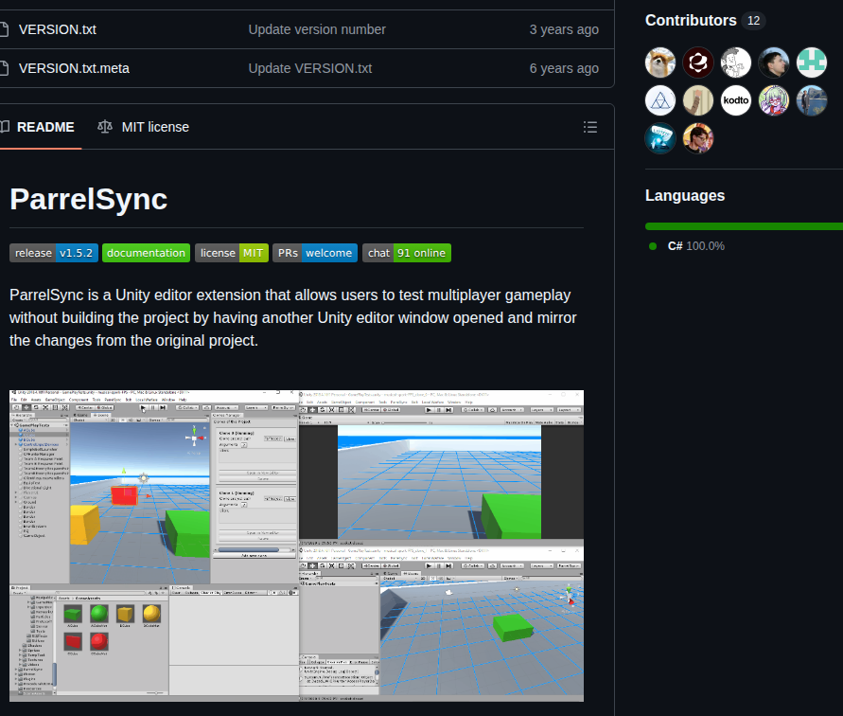Click the file icon beside VERSION.txt
Image resolution: width=843 pixels, height=716 pixels.
coord(4,29)
